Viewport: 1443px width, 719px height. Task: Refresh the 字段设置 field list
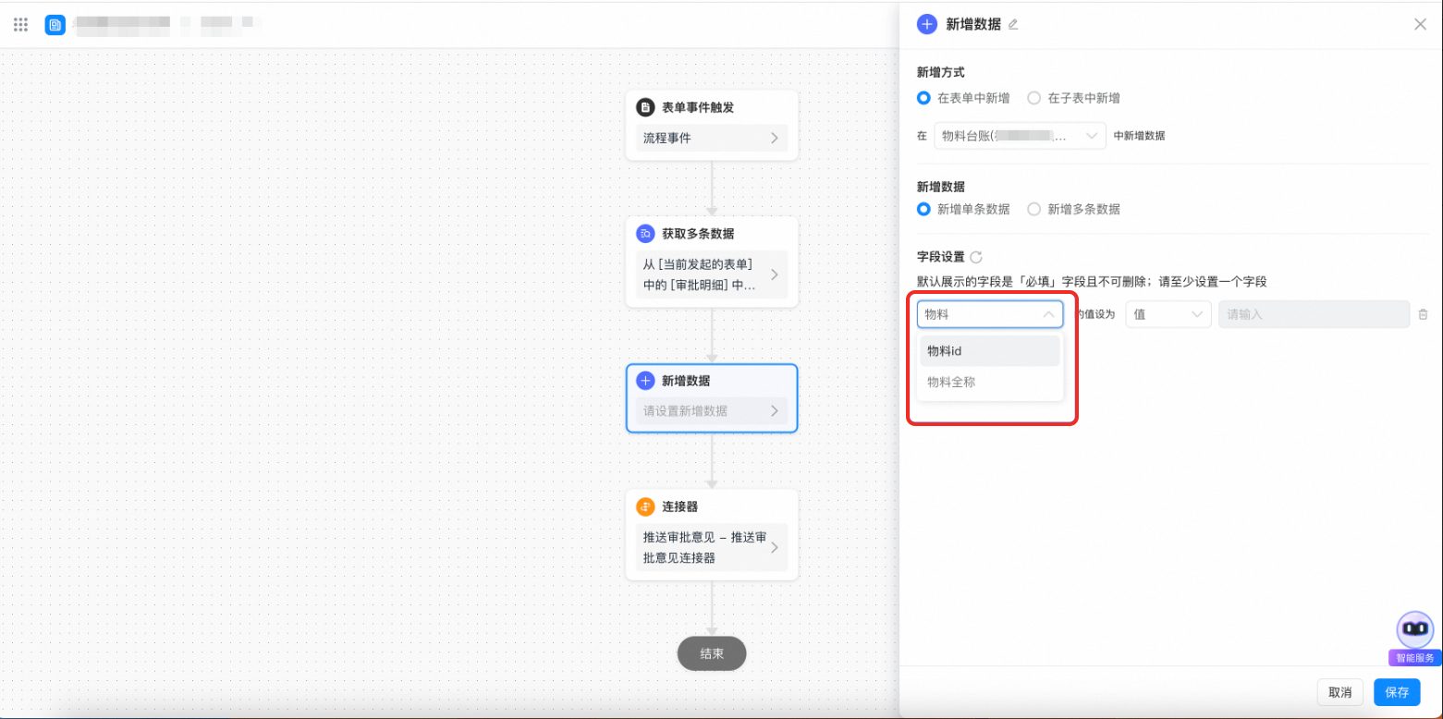976,258
